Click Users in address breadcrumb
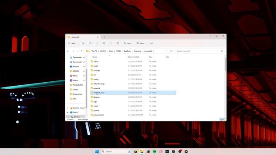The image size is (276, 155). point(111,51)
